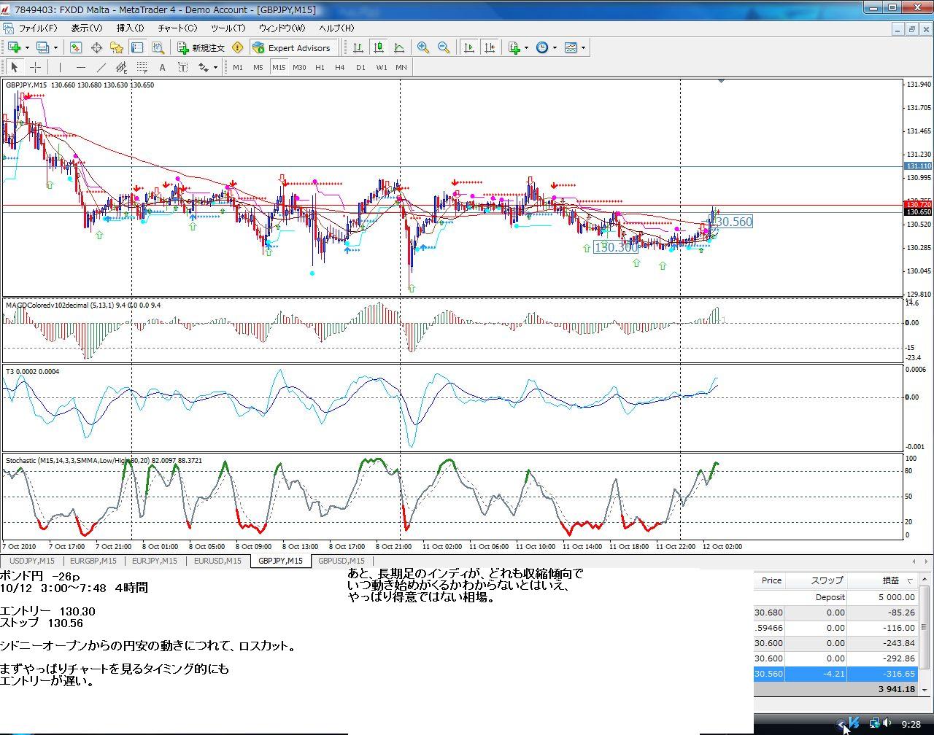
Task: Switch timeframe to MN
Action: tap(401, 67)
